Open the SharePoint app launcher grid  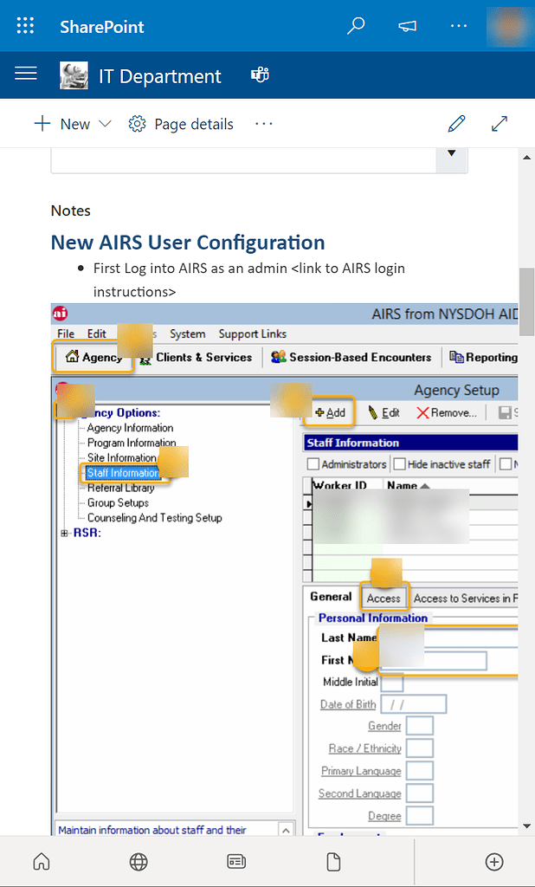point(26,26)
